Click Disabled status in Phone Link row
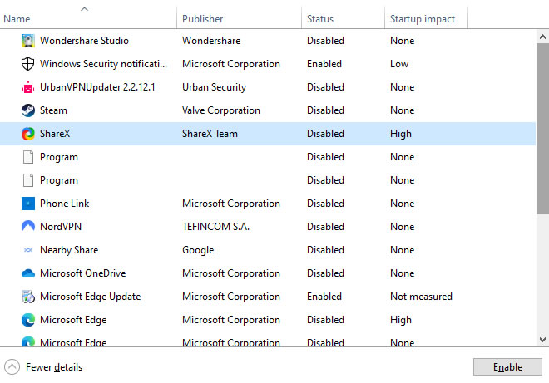The height and width of the screenshot is (383, 549). click(325, 204)
